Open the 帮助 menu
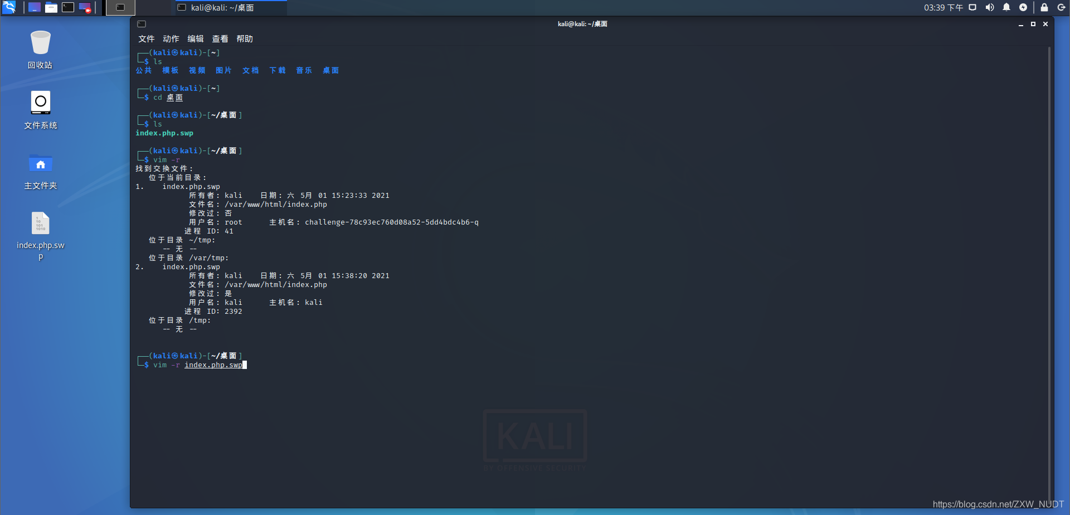1070x515 pixels. coord(245,38)
